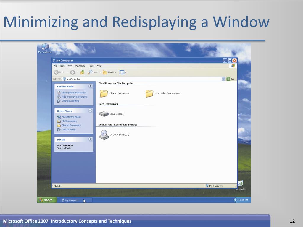The image size is (303, 227).
Task: Open the Help menu
Action: tap(99, 66)
